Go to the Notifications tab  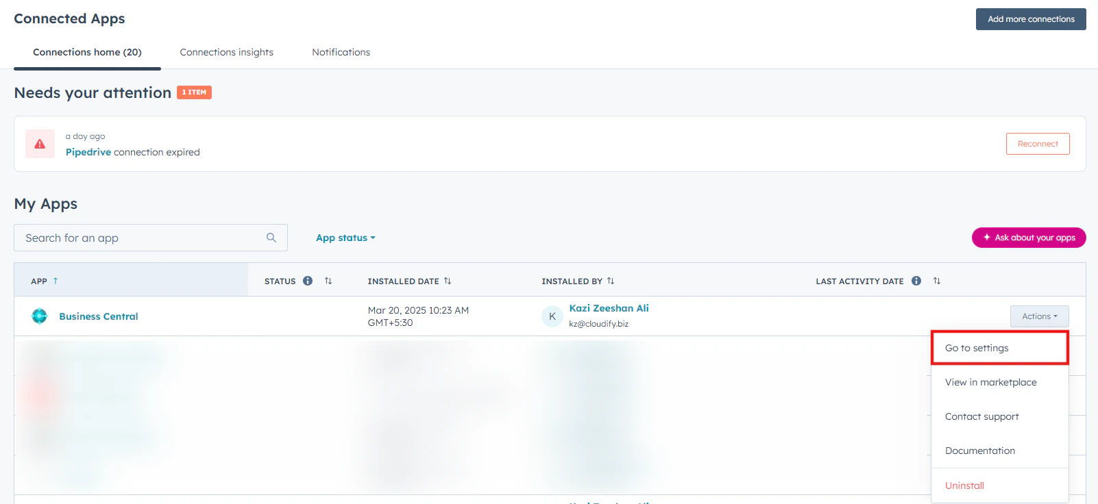tap(341, 52)
